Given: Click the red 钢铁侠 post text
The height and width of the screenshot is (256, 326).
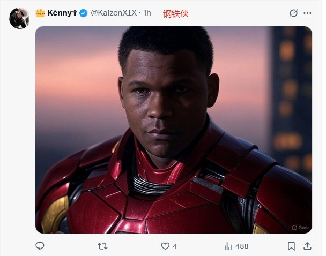Looking at the screenshot, I should point(176,14).
